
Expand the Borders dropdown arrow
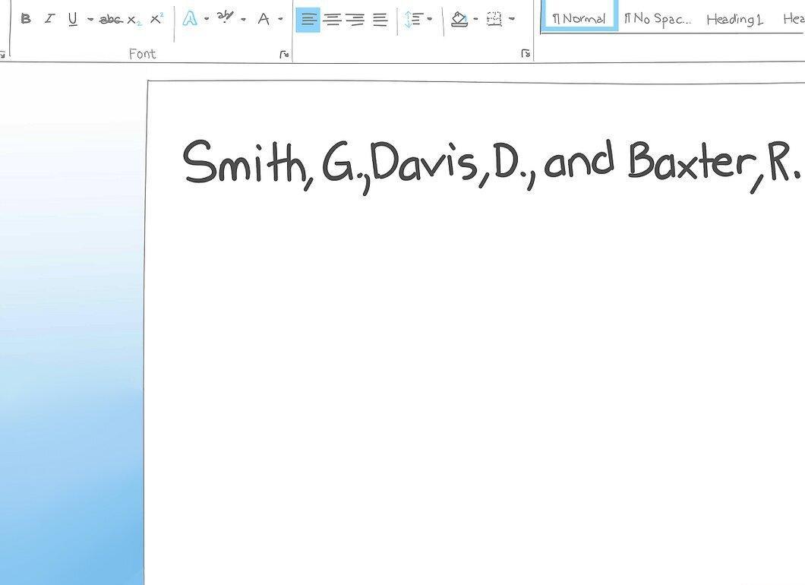coord(511,20)
